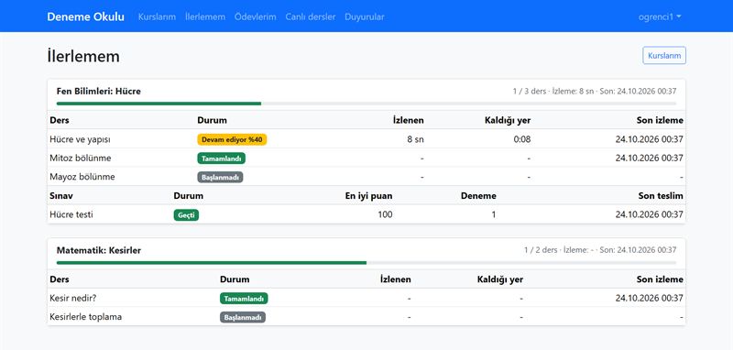Click Tamamlandı badge for Kesir nedir?
The width and height of the screenshot is (733, 350).
click(244, 298)
